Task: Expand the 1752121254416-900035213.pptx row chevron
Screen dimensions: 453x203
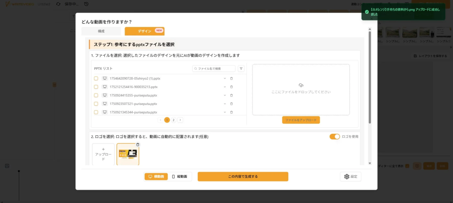Action: pos(225,87)
